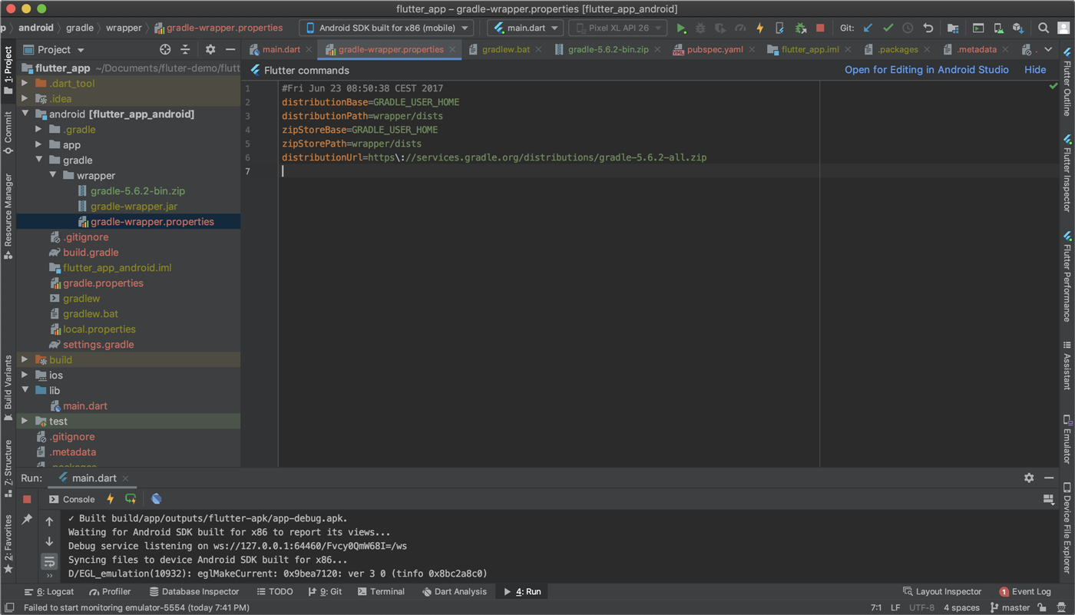Screen dimensions: 1075x615
Task: Open the Project view mode dropdown
Action: (54, 50)
